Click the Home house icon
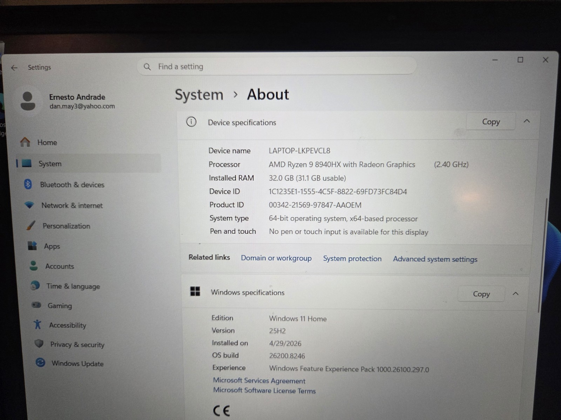 coord(25,142)
